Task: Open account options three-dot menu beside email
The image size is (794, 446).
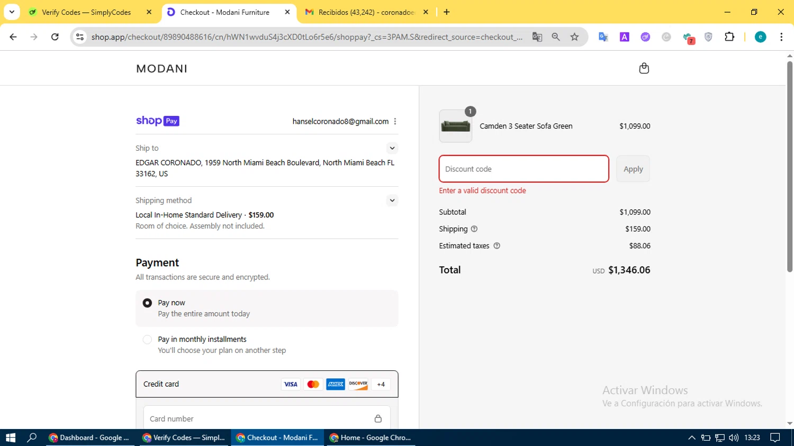Action: point(395,121)
